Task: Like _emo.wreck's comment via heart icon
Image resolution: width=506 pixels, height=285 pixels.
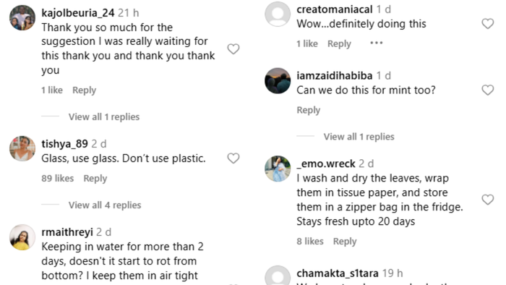Action: point(488,200)
